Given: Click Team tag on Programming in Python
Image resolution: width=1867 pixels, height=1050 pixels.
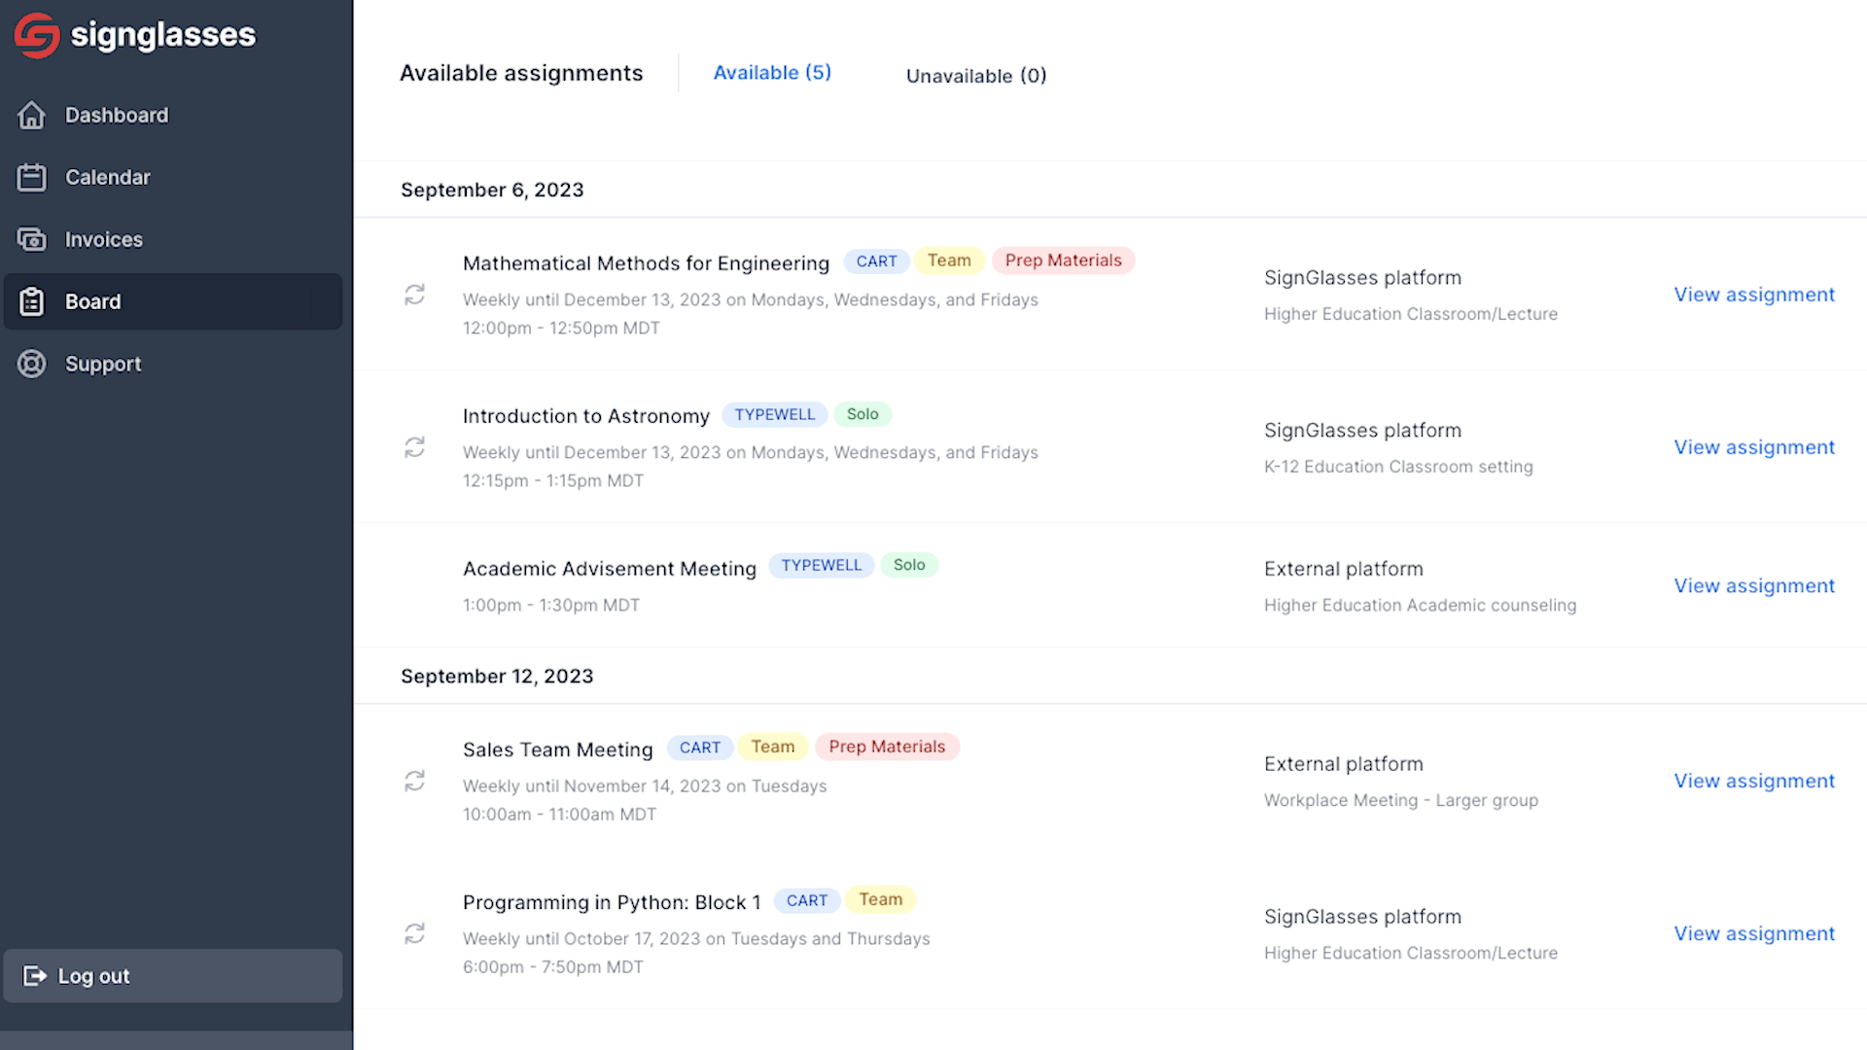Looking at the screenshot, I should click(x=881, y=899).
